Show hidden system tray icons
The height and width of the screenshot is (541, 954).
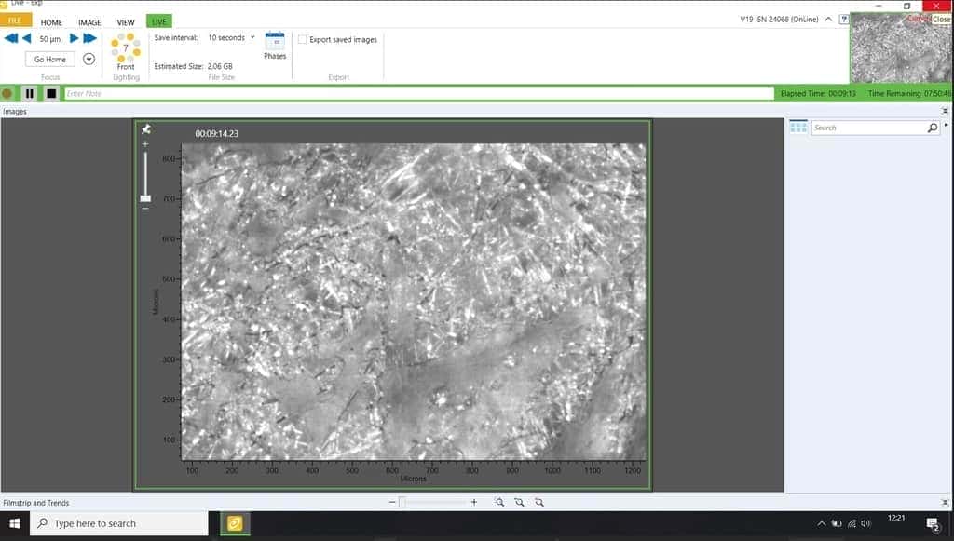821,523
